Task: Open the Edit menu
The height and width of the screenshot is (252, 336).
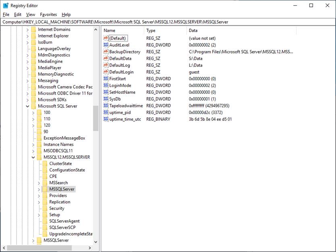Action: pyautogui.click(x=18, y=14)
